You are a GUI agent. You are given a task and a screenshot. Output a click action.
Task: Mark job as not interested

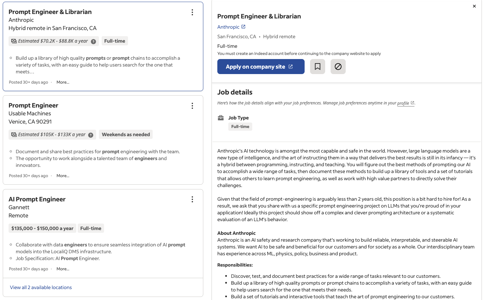[x=338, y=67]
